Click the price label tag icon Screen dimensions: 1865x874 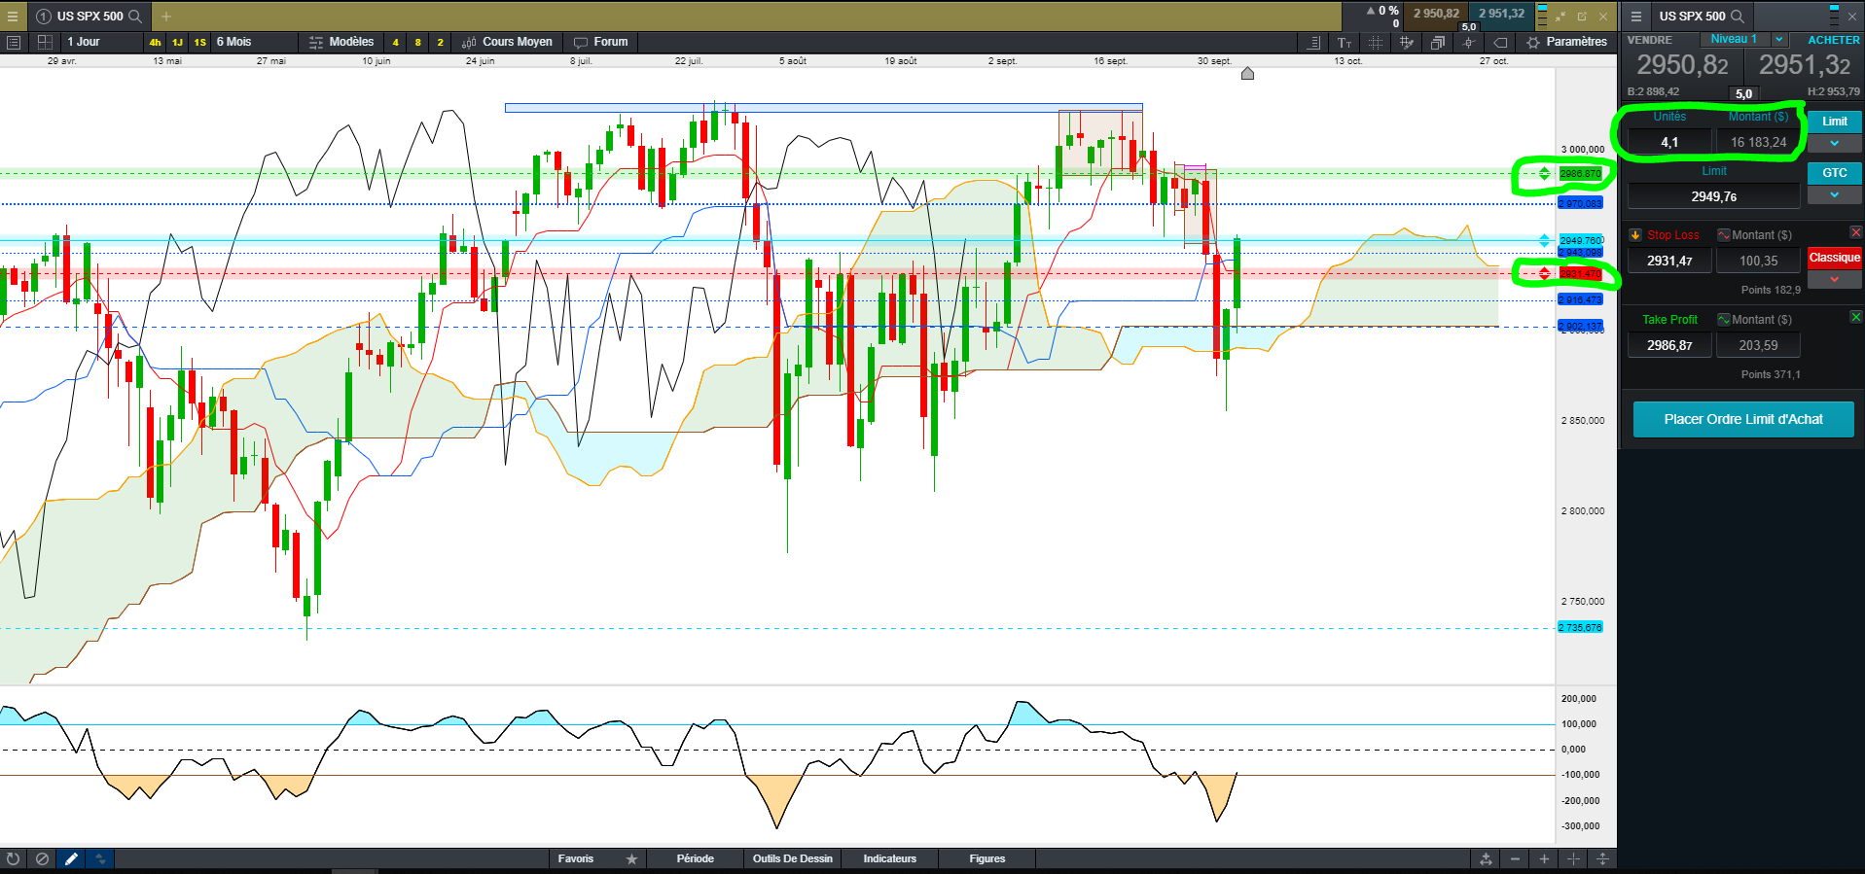point(1500,42)
